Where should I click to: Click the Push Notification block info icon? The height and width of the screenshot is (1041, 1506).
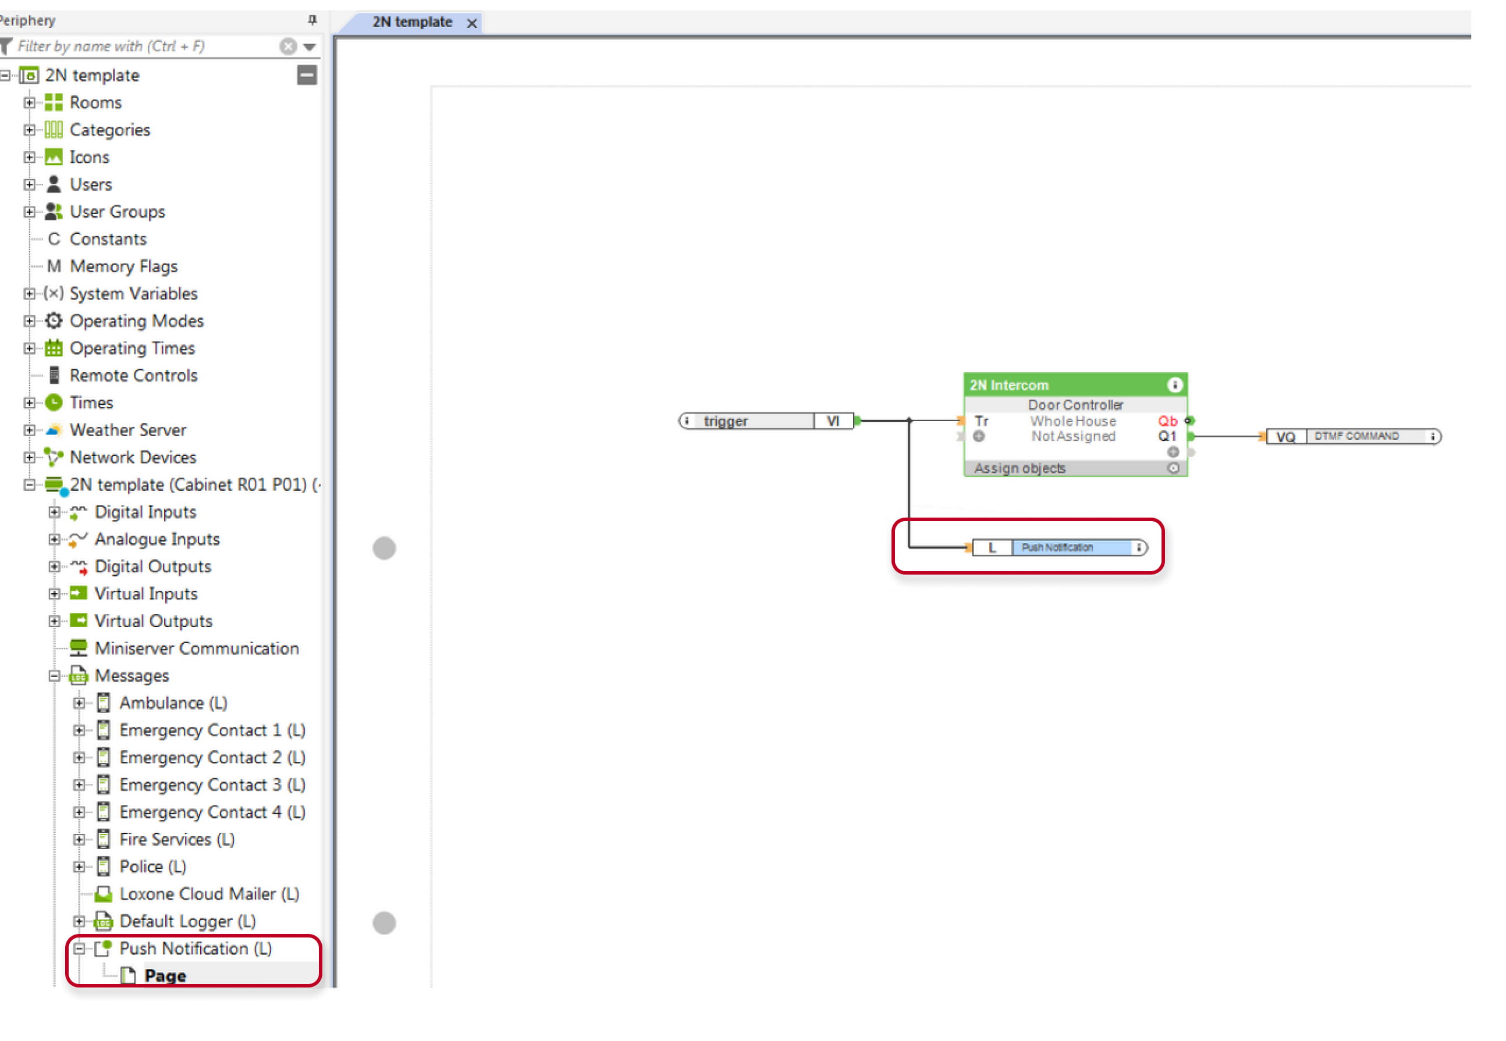(1139, 547)
